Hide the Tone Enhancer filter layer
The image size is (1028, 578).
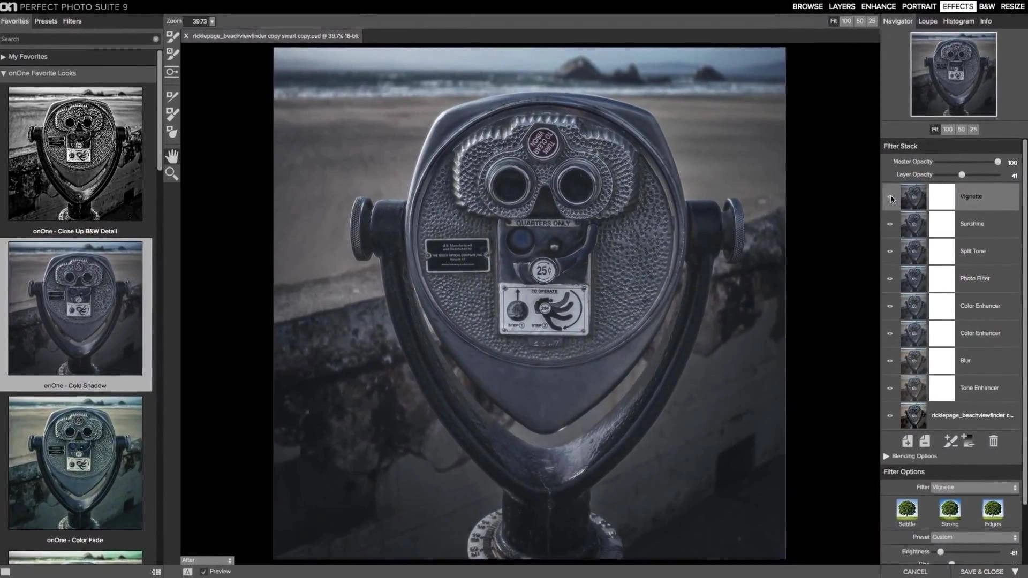click(x=890, y=388)
